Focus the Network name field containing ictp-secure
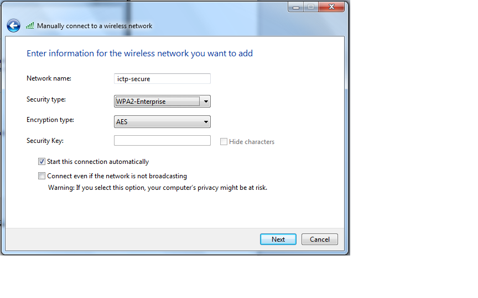478x298 pixels. 162,79
